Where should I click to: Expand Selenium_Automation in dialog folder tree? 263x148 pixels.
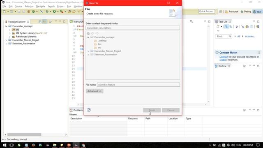88,55
